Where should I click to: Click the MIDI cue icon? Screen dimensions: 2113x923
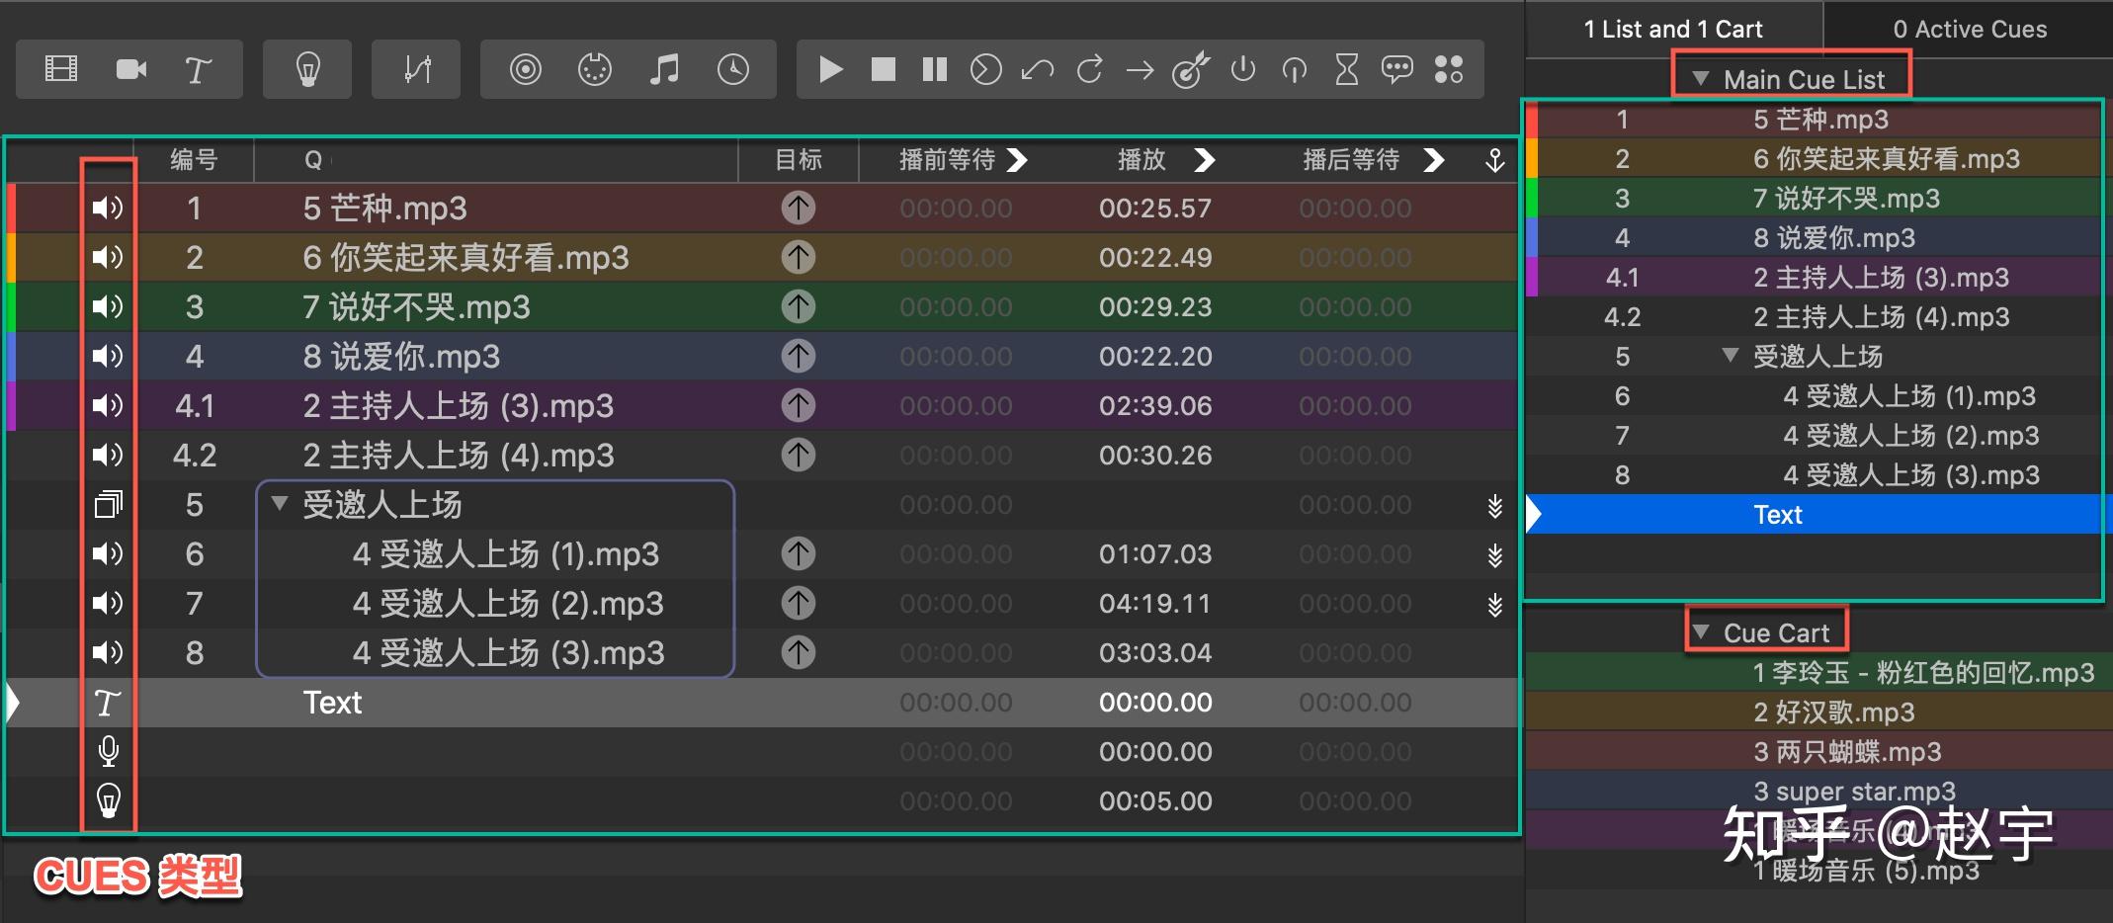tap(595, 69)
